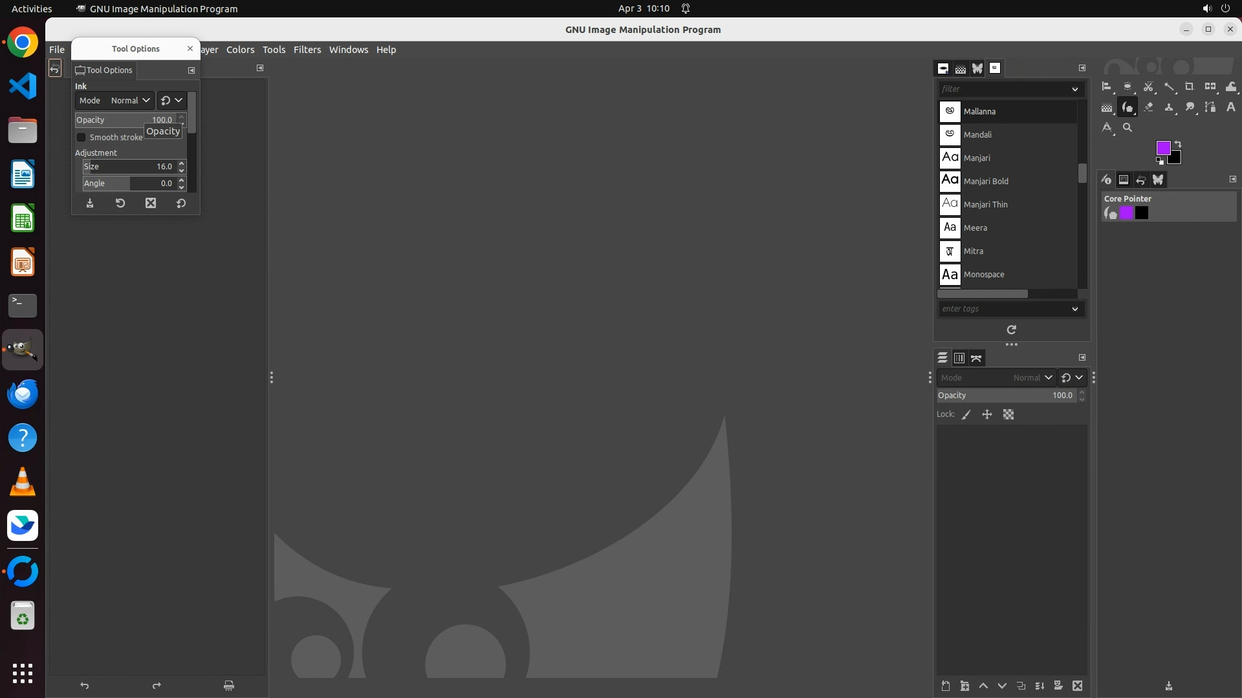Select the Scissors Select tool

point(1148,87)
